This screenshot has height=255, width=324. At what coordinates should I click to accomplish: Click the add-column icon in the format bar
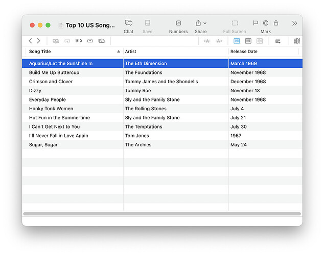point(277,41)
